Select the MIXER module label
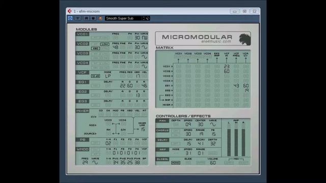Image resolution: width=326 pixels, height=183 pixels. pyautogui.click(x=83, y=111)
